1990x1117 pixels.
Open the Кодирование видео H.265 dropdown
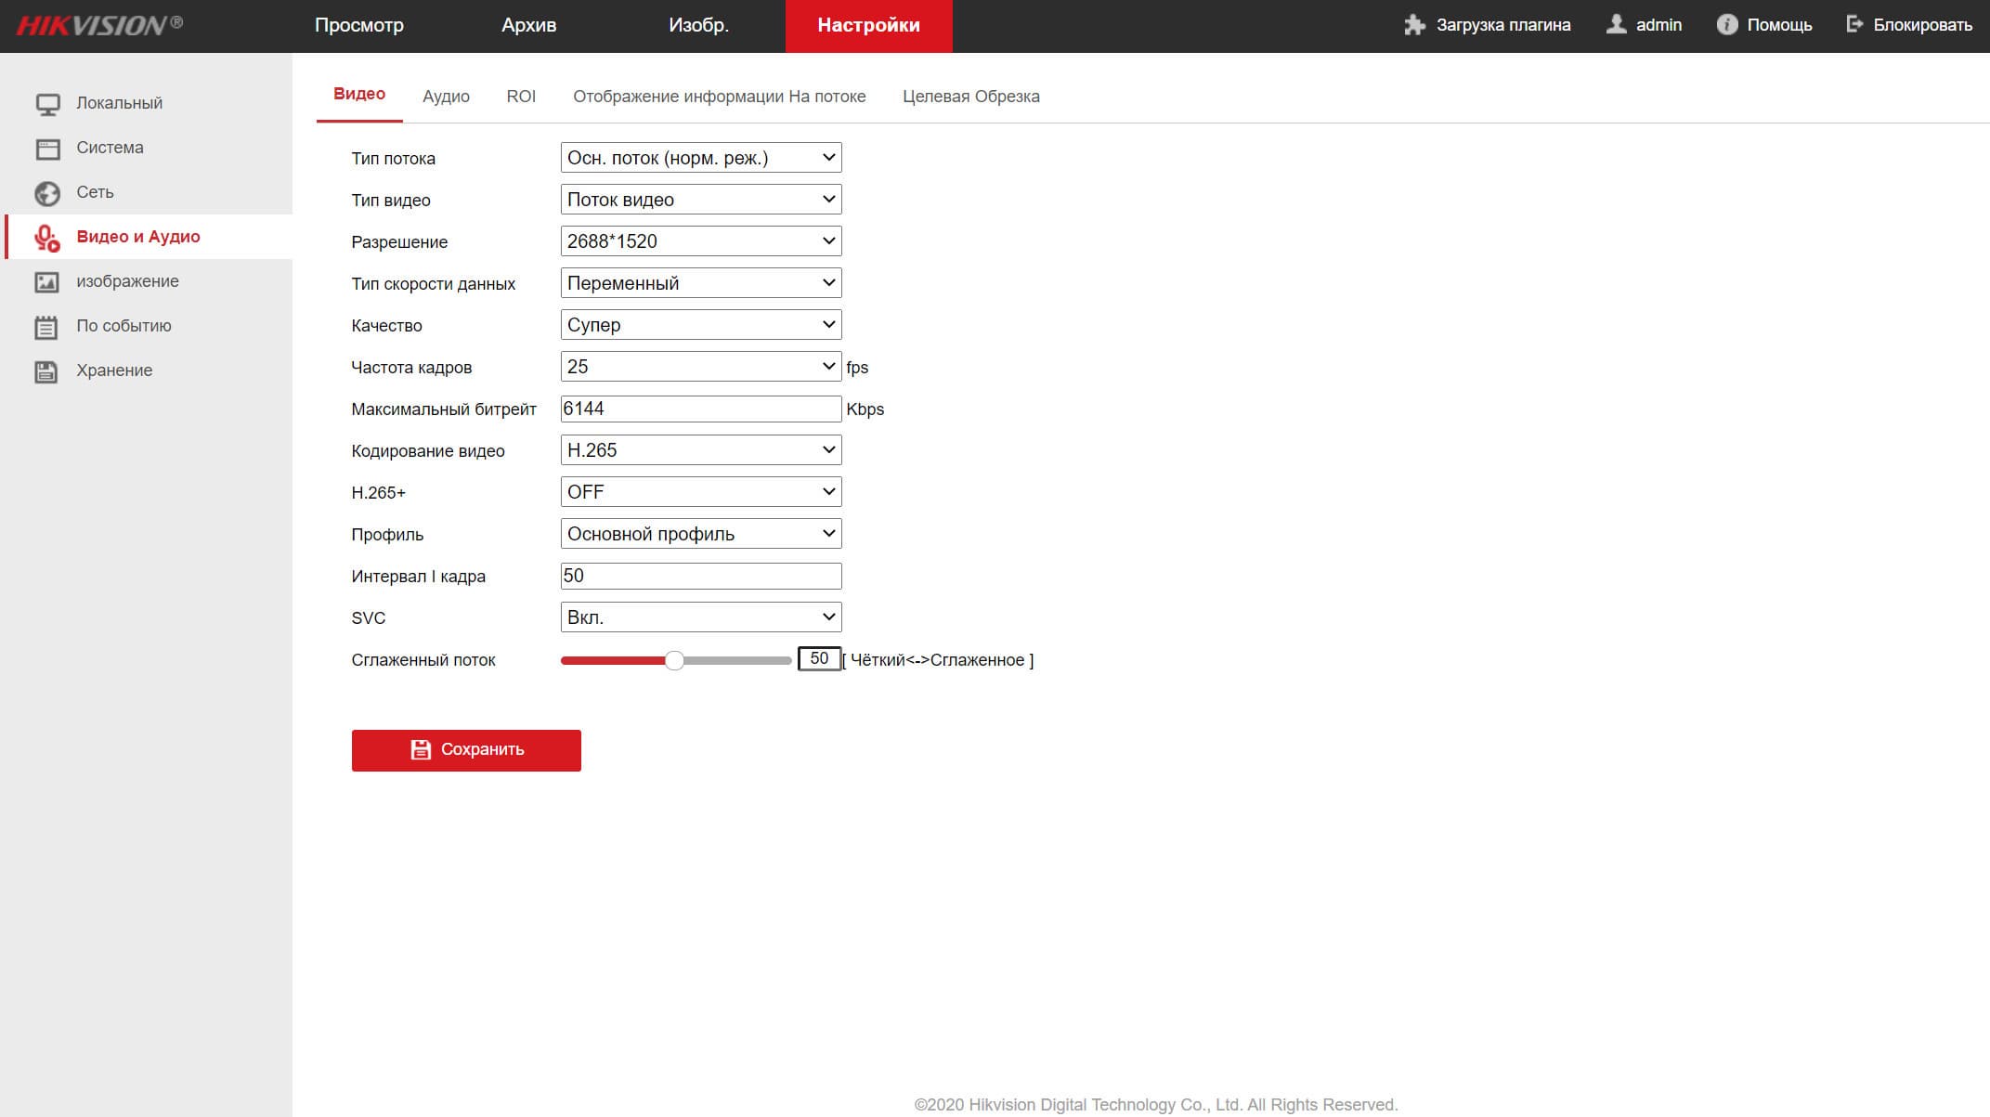click(701, 450)
